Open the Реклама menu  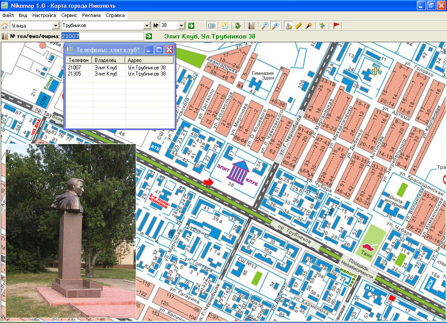91,15
